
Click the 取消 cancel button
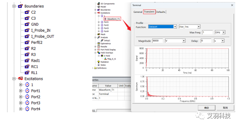point(225,108)
